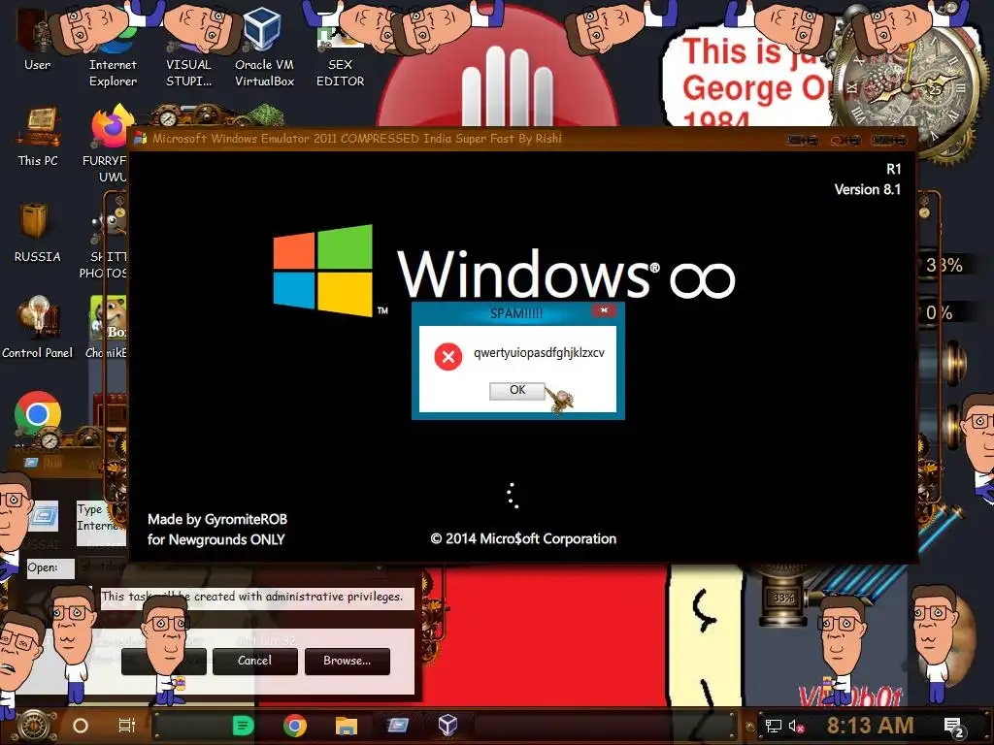994x745 pixels.
Task: Click the muted volume tray icon
Action: 796,726
